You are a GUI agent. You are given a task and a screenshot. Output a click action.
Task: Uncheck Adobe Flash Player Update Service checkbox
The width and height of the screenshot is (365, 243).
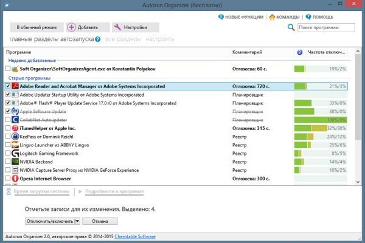pyautogui.click(x=8, y=103)
